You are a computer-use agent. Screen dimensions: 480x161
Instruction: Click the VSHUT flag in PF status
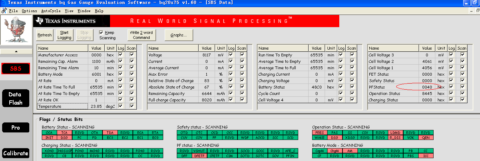(200, 151)
